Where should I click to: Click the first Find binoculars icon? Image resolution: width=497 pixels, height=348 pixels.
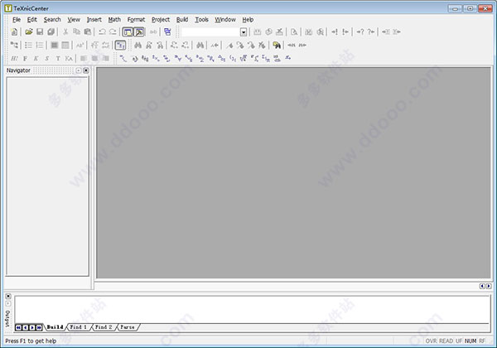coord(138,45)
